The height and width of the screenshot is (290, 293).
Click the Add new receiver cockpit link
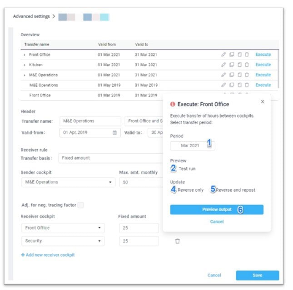tap(48, 255)
